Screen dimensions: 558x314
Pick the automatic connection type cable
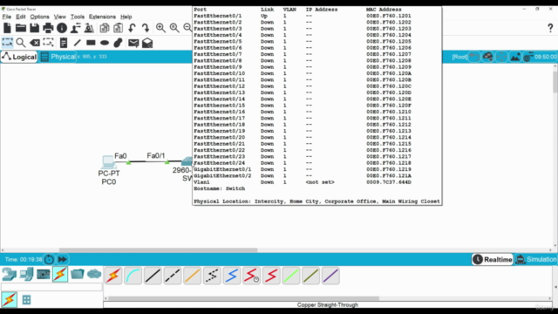click(113, 276)
